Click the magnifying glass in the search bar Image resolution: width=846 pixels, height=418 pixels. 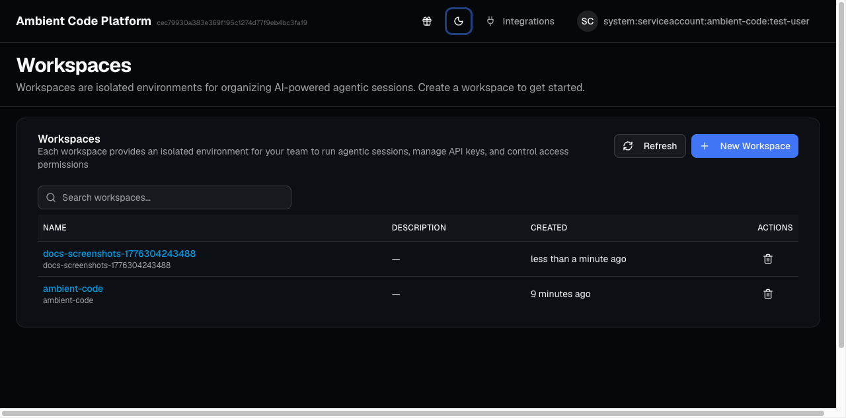click(51, 197)
